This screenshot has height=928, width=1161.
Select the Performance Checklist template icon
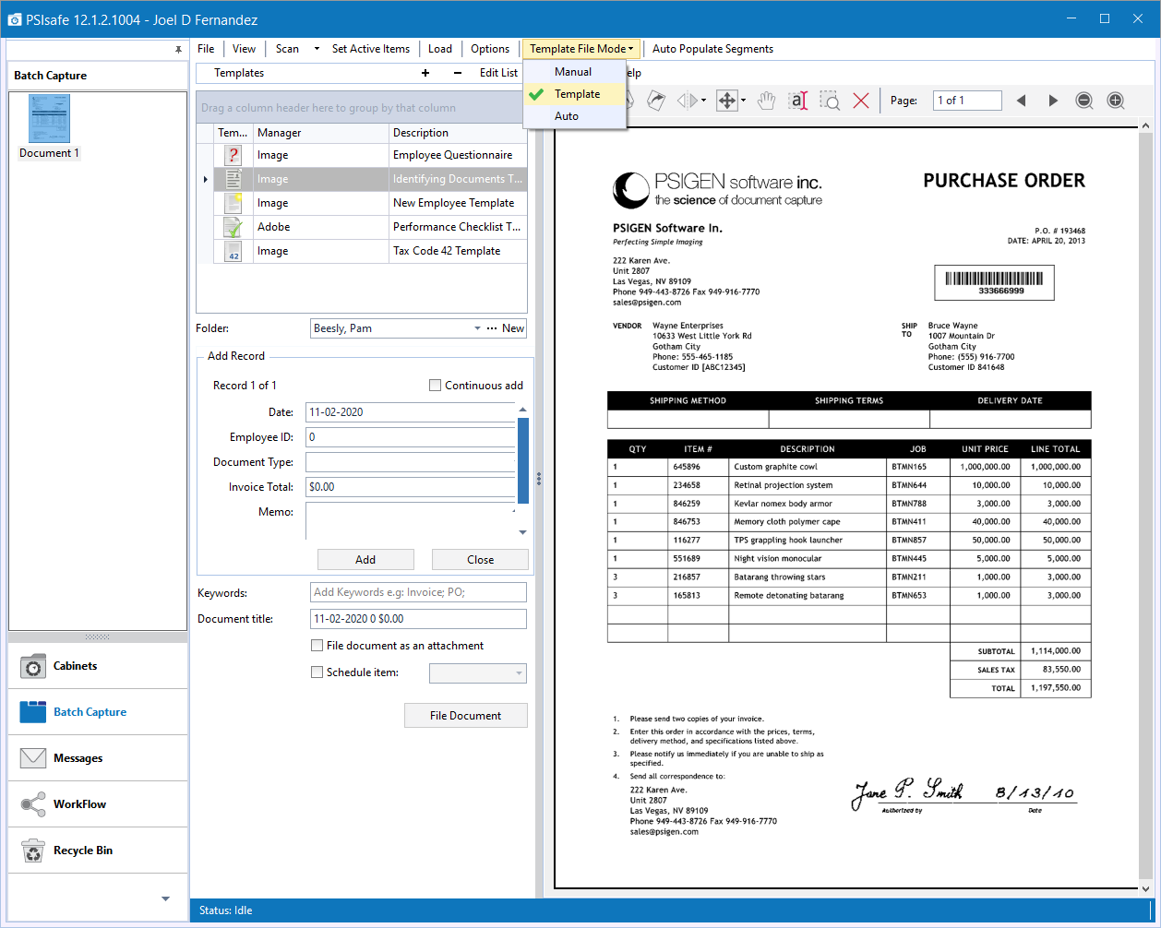point(233,227)
